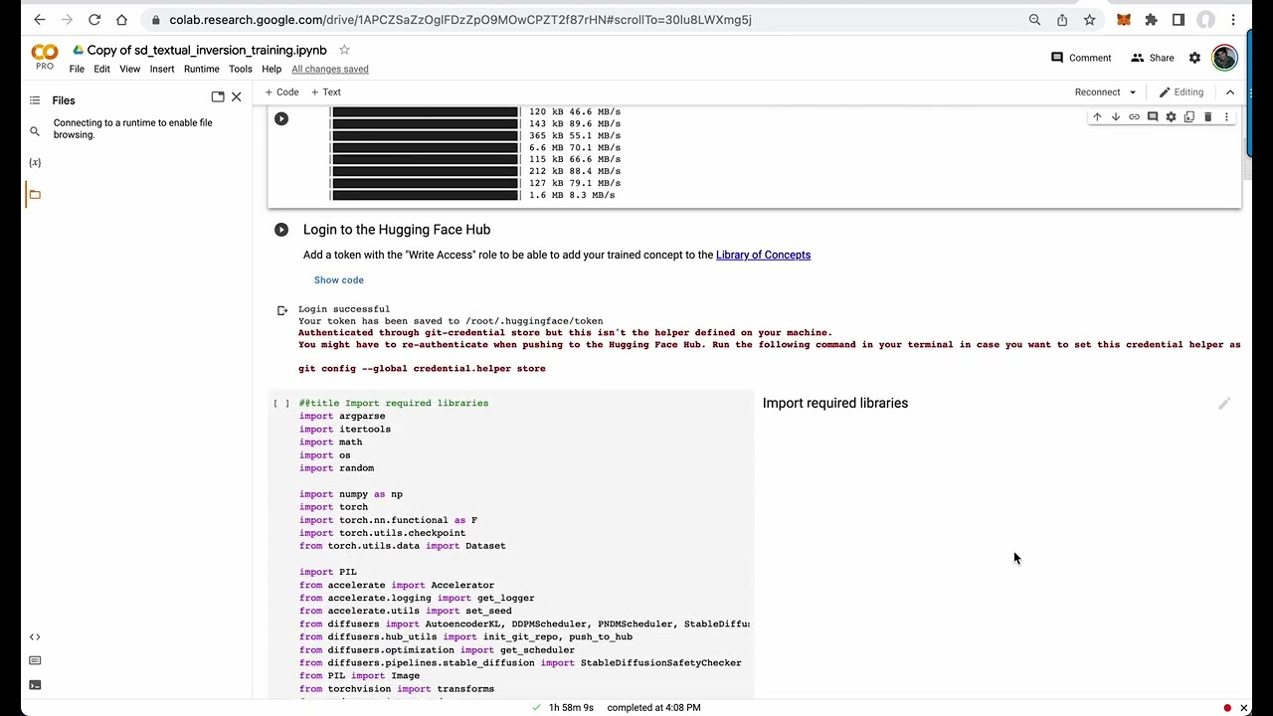Open the find and replace sidebar icon
The image size is (1273, 716).
coord(35,131)
